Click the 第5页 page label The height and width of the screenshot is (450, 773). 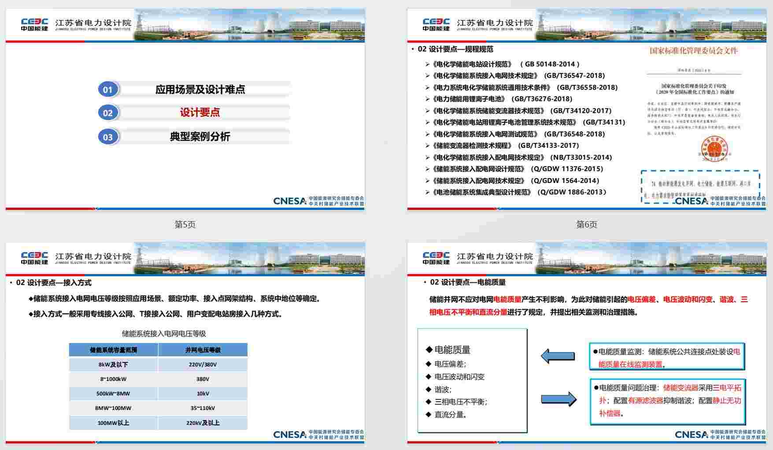185,225
